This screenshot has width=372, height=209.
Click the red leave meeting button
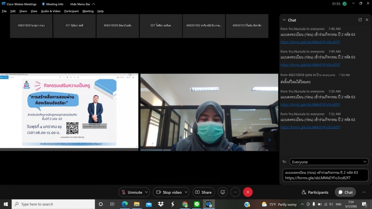point(248,192)
